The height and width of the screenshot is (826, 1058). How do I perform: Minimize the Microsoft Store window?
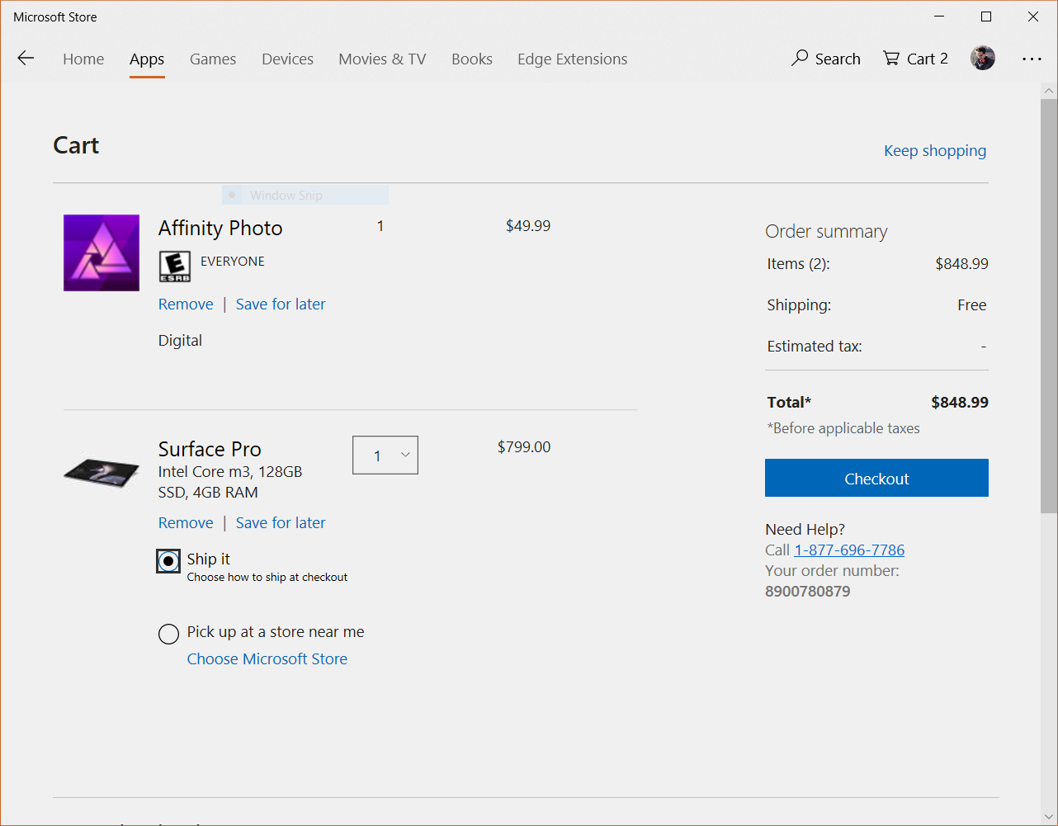(x=938, y=17)
